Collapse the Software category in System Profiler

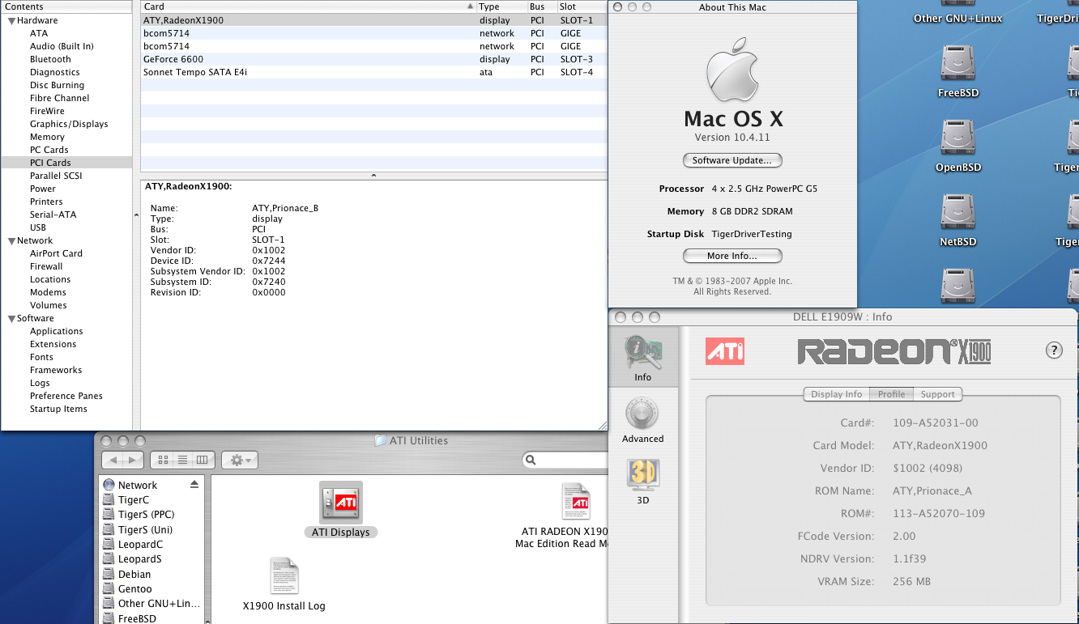11,319
